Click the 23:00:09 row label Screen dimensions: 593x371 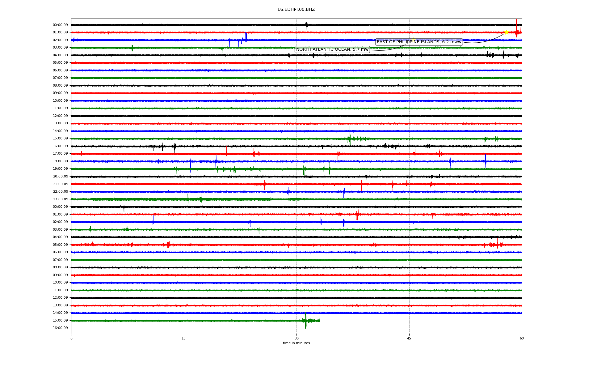pyautogui.click(x=60, y=199)
